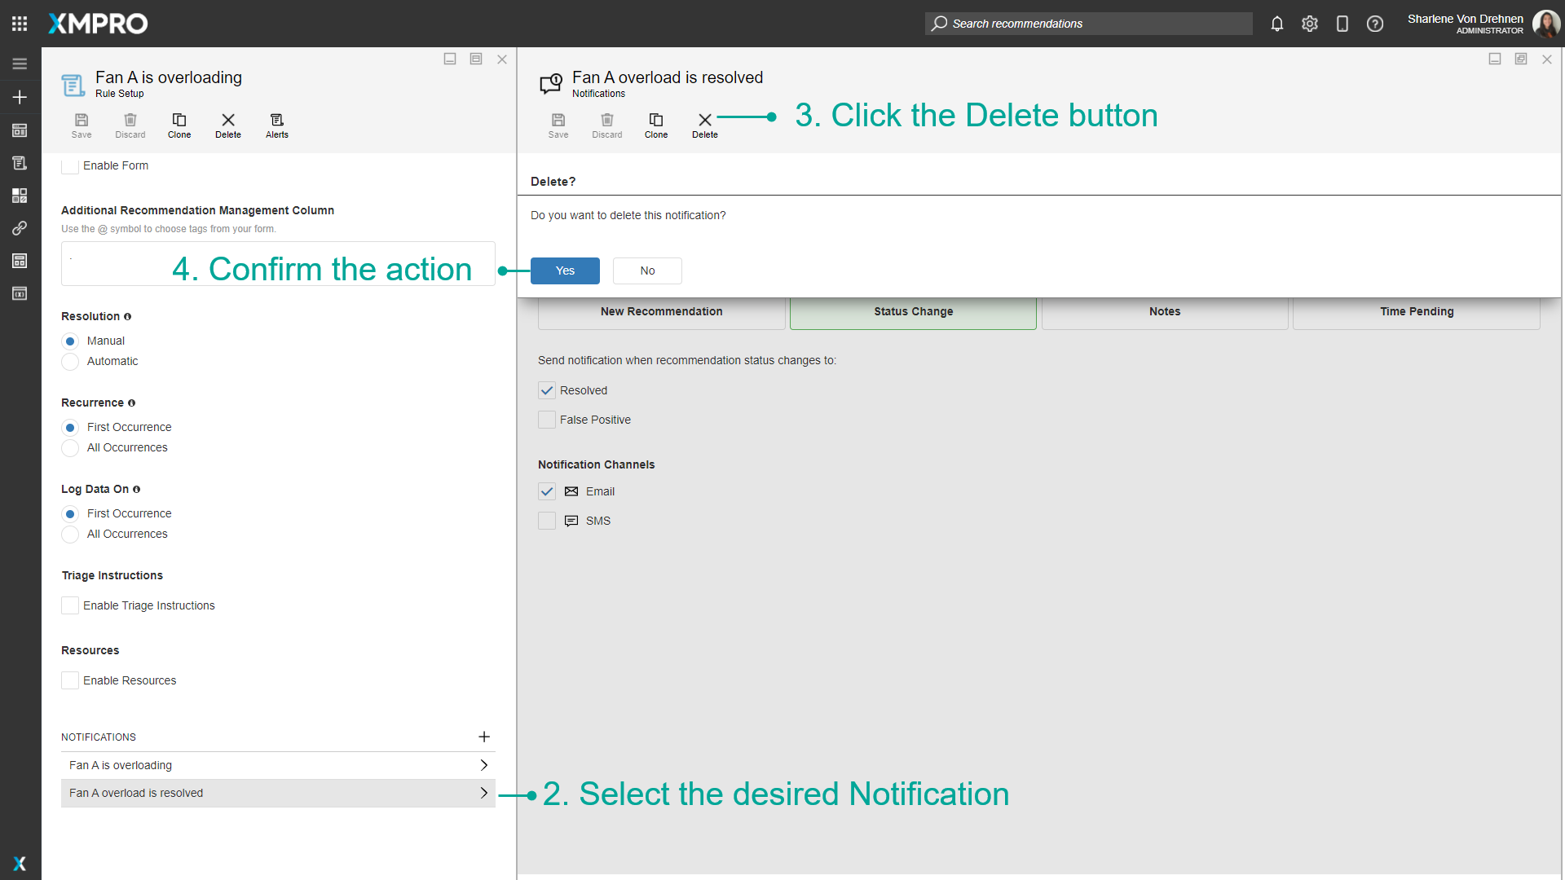Switch to the Notes tab
This screenshot has height=880, width=1565.
(1164, 311)
